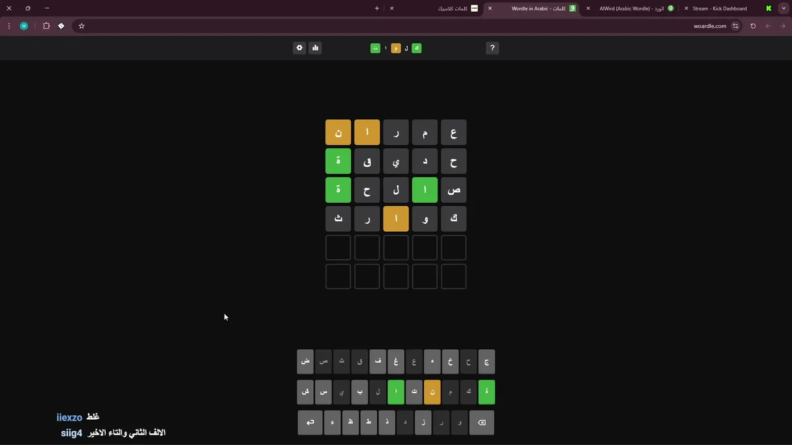Click the backspace key on on-screen keyboard
The width and height of the screenshot is (792, 445).
[x=481, y=423]
